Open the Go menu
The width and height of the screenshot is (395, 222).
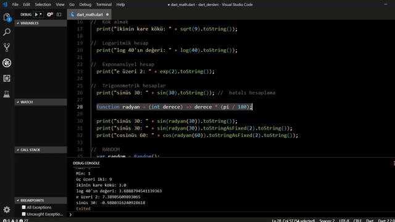point(72,4)
